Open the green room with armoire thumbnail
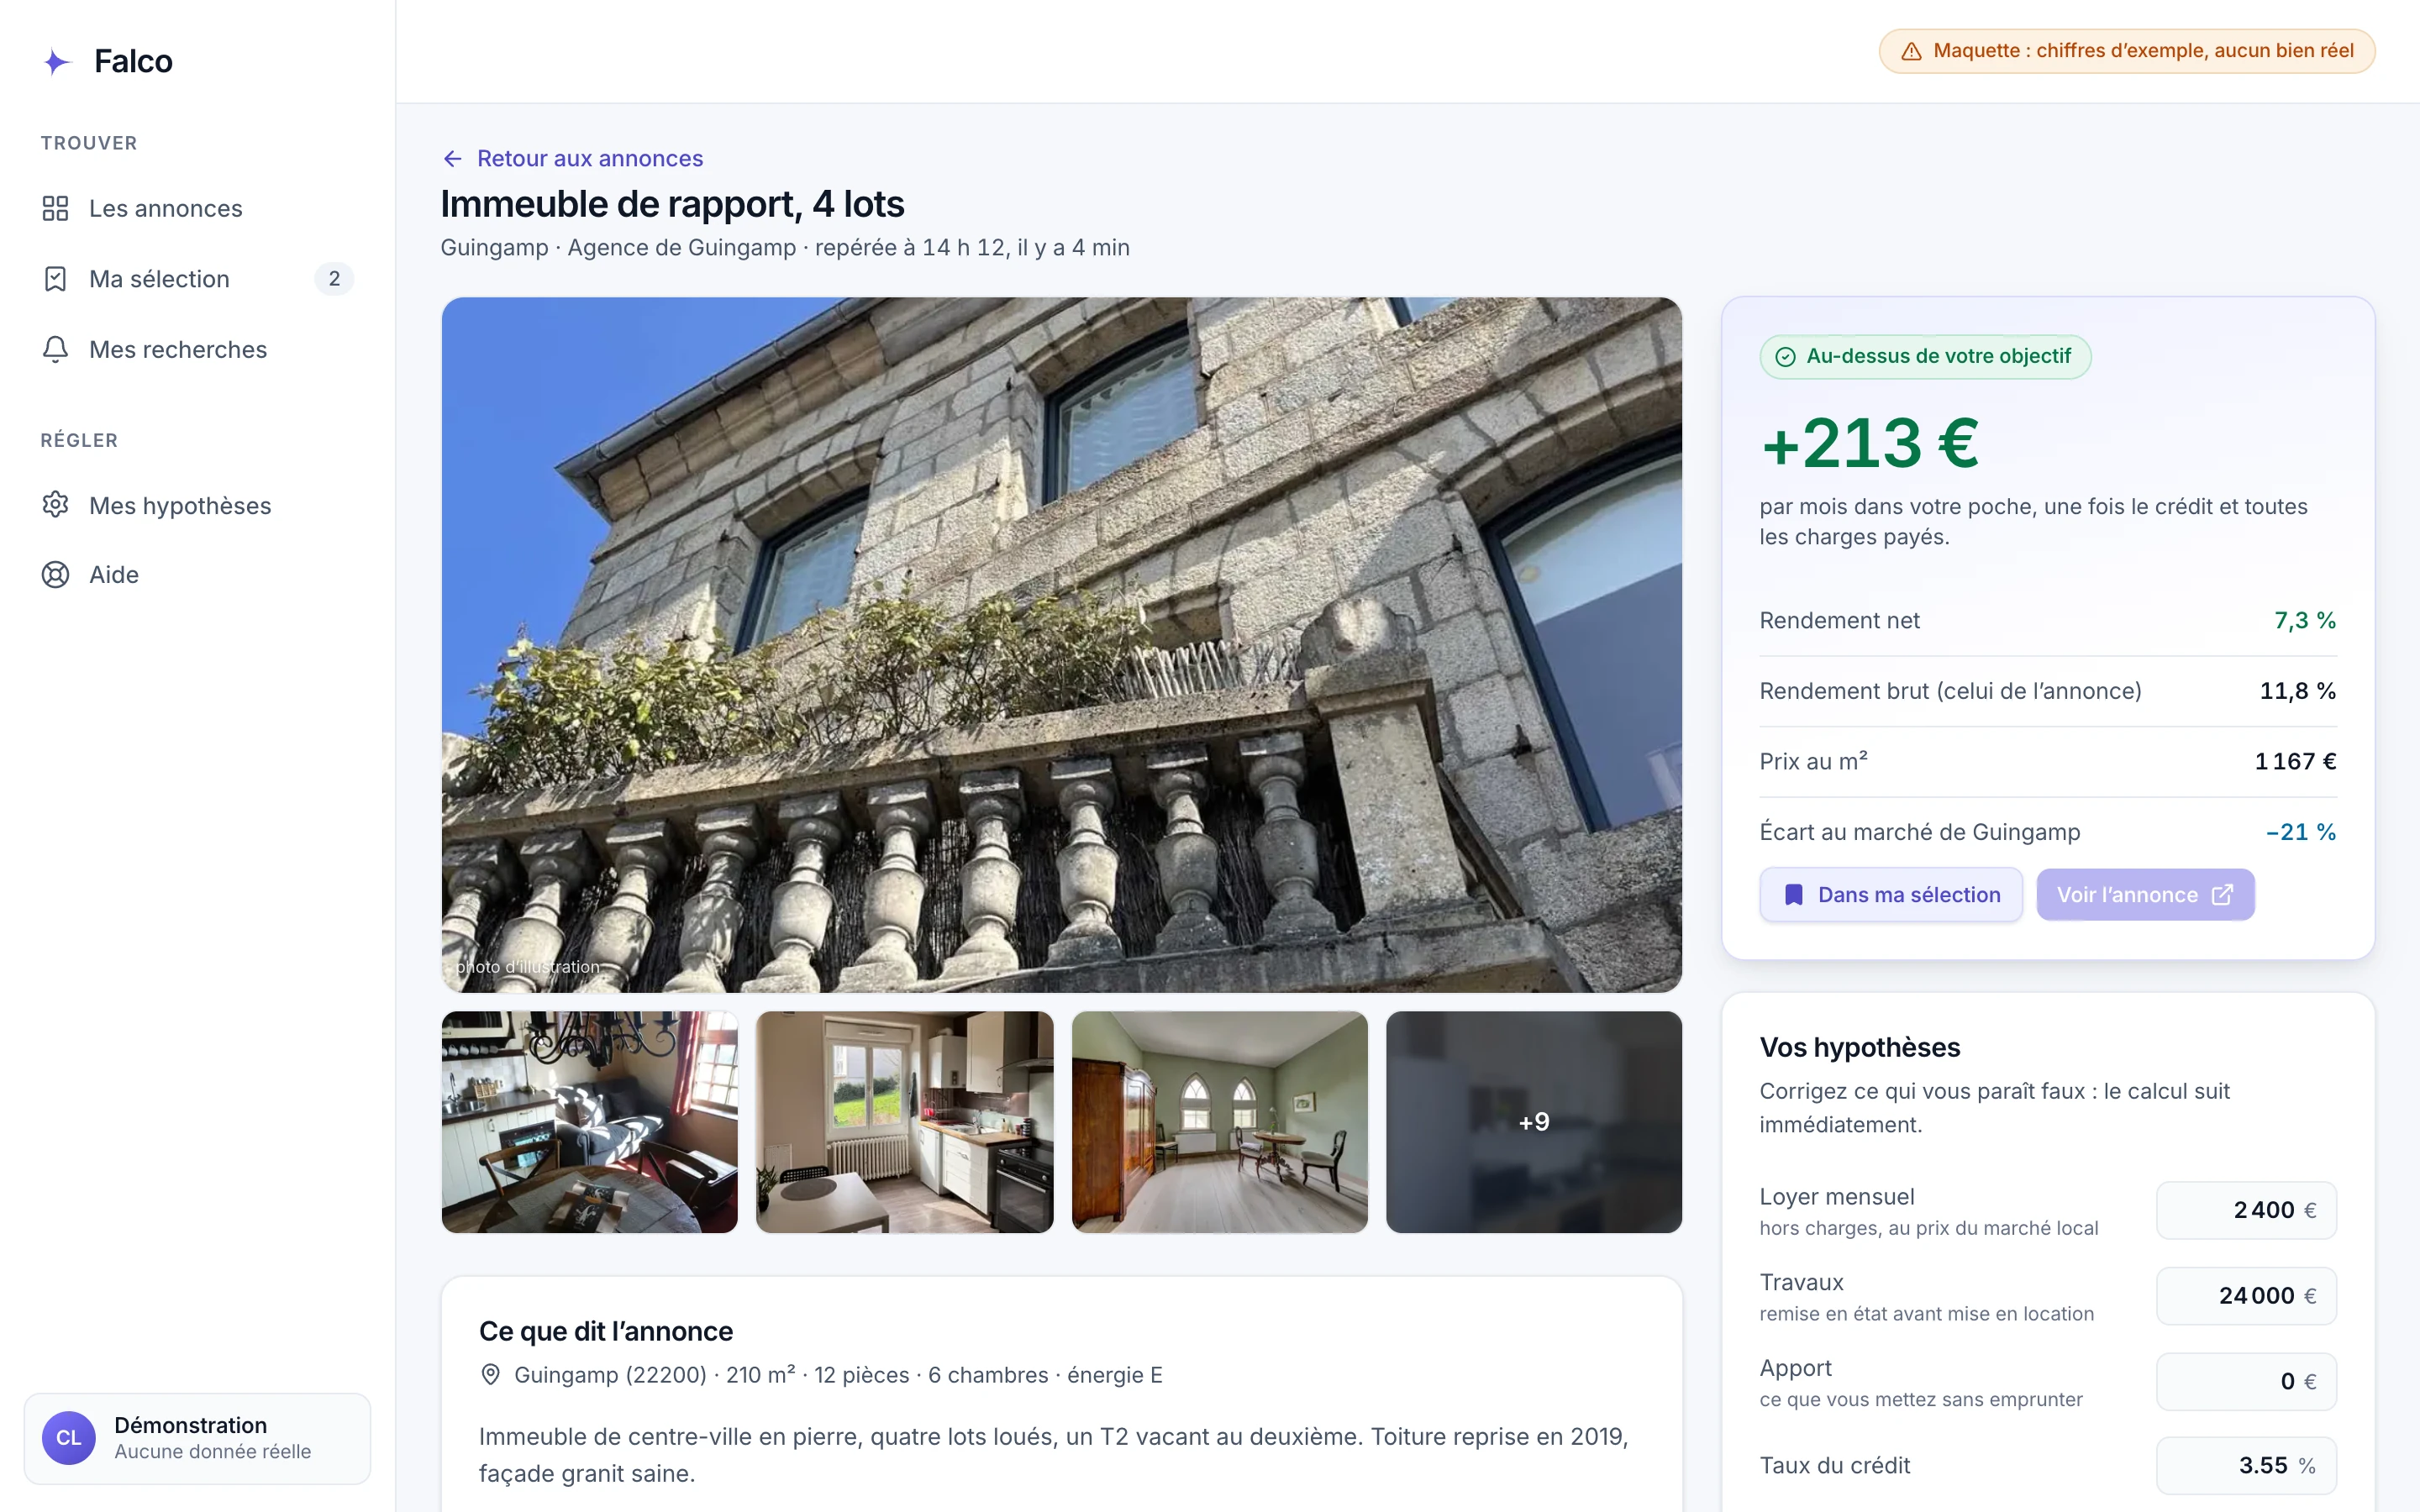This screenshot has width=2420, height=1512. (1219, 1122)
